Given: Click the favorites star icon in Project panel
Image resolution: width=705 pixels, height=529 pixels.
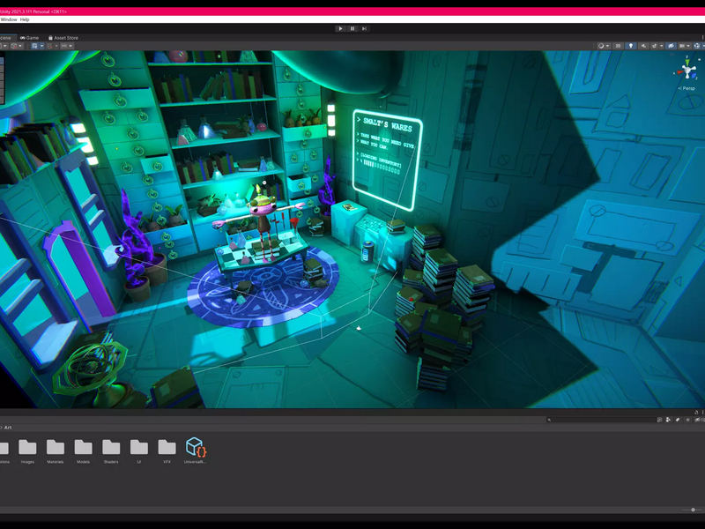Looking at the screenshot, I should click(688, 420).
